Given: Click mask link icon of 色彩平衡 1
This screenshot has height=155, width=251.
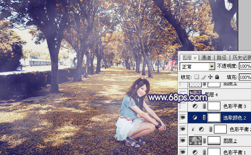Looking at the screenshot, I should coord(204,152).
